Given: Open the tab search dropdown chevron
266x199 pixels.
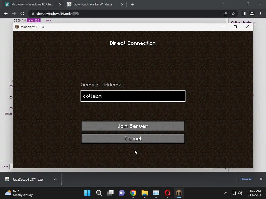Looking at the screenshot, I should tap(224, 4).
